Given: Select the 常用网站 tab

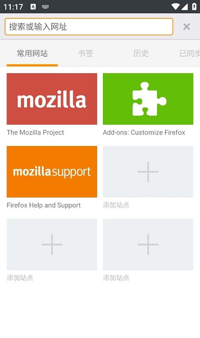Looking at the screenshot, I should 32,53.
